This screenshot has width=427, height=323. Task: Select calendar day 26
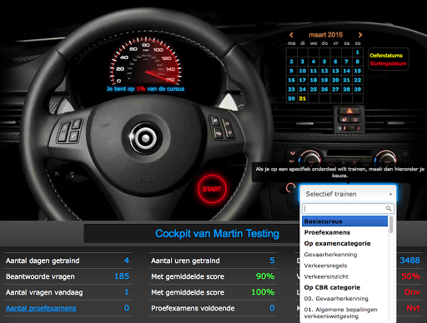(x=324, y=89)
